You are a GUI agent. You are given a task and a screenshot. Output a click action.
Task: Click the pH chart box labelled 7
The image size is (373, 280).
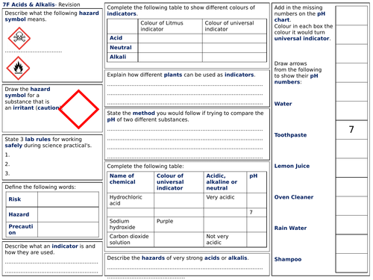(351, 130)
